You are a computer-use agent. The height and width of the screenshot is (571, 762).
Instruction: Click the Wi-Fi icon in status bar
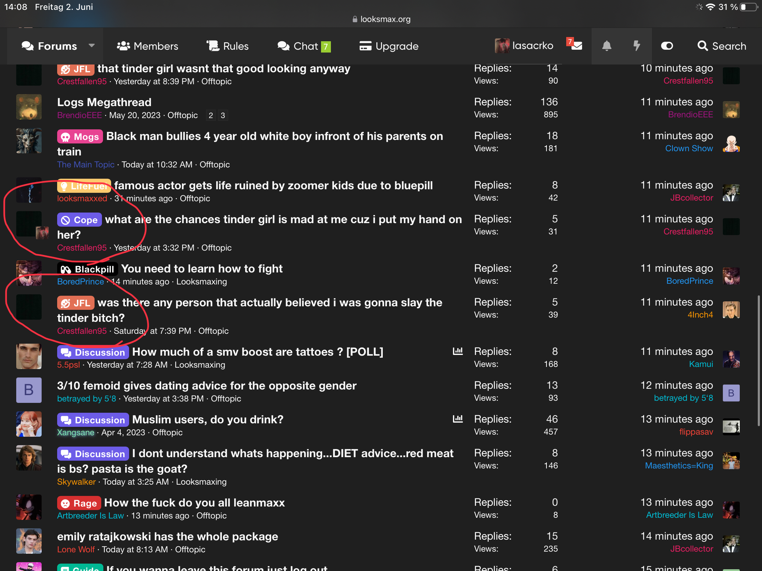tap(710, 7)
